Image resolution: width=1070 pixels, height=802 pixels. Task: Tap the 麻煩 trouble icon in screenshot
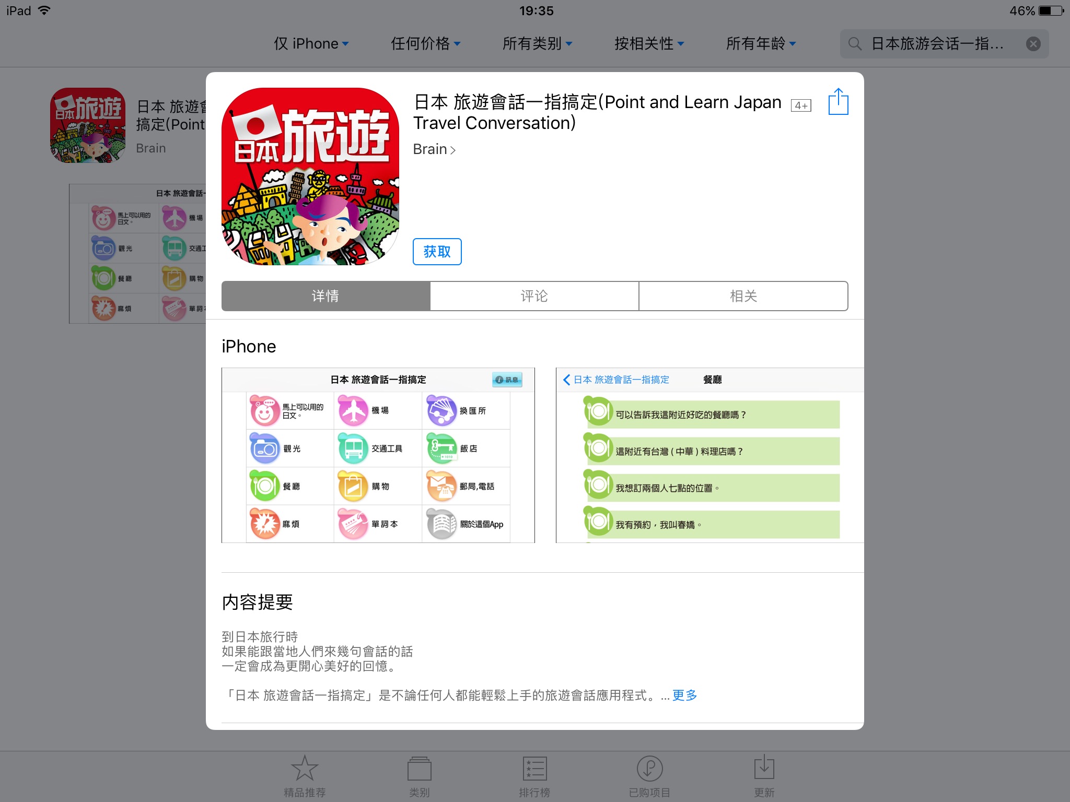point(265,524)
